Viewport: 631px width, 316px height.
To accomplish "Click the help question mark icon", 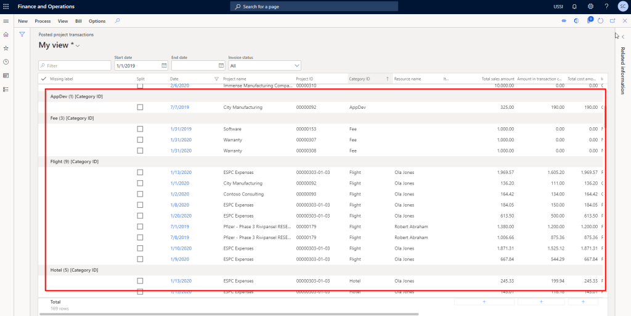I will click(x=606, y=6).
